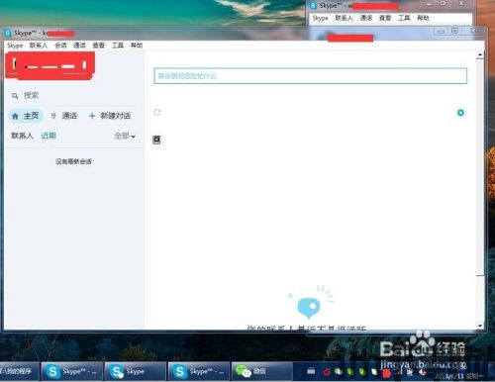Open the 工具 menu in the background Skype window
This screenshot has width=495, height=382.
[x=404, y=18]
